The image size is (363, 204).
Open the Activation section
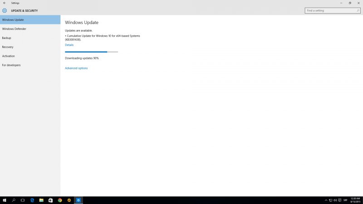(x=30, y=56)
